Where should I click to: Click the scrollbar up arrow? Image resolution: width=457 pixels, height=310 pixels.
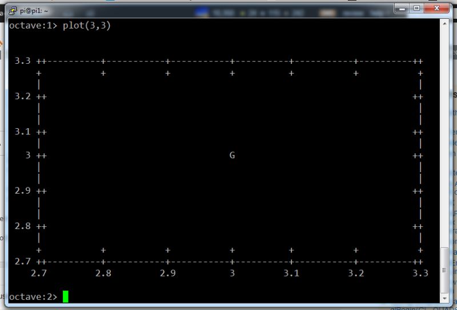coord(444,23)
